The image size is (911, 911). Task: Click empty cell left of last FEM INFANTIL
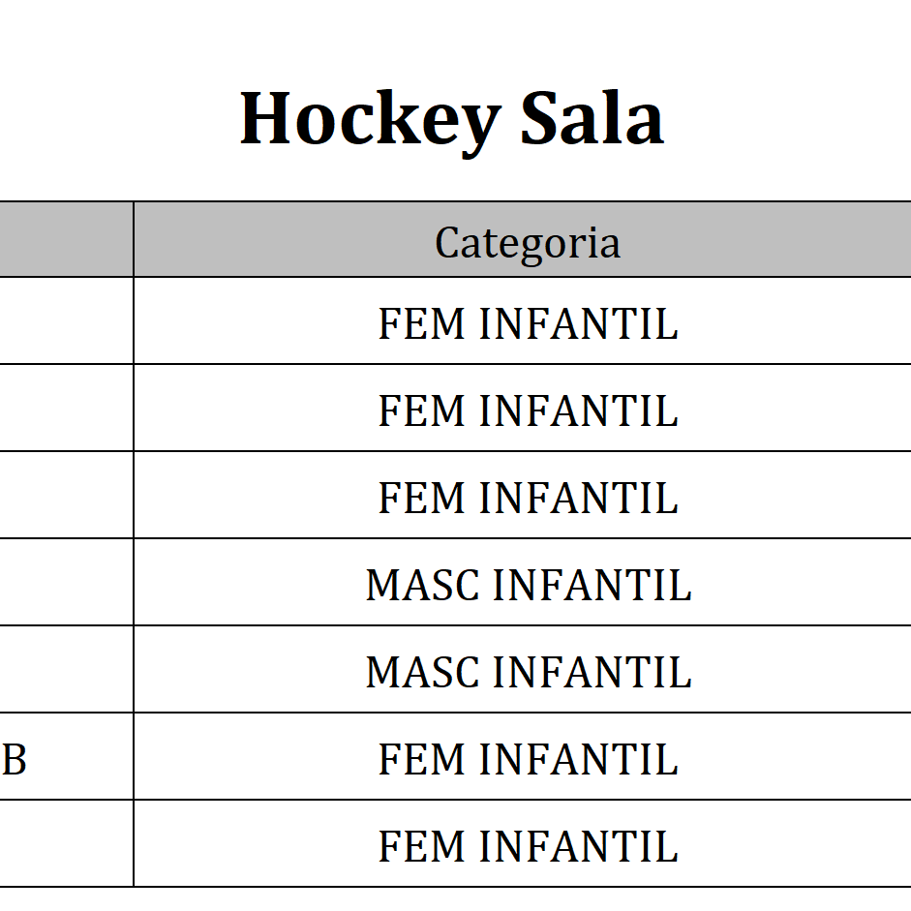(66, 844)
